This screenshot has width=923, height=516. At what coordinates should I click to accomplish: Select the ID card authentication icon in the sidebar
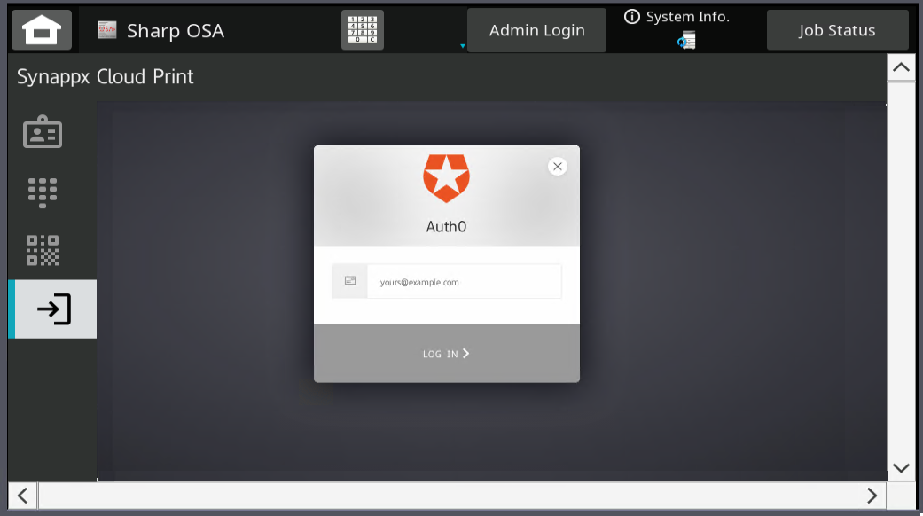42,131
